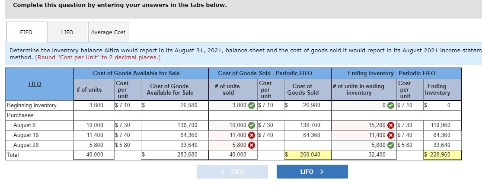Click red X beside 5,800 units sold
This screenshot has height=185, width=482.
(x=252, y=145)
